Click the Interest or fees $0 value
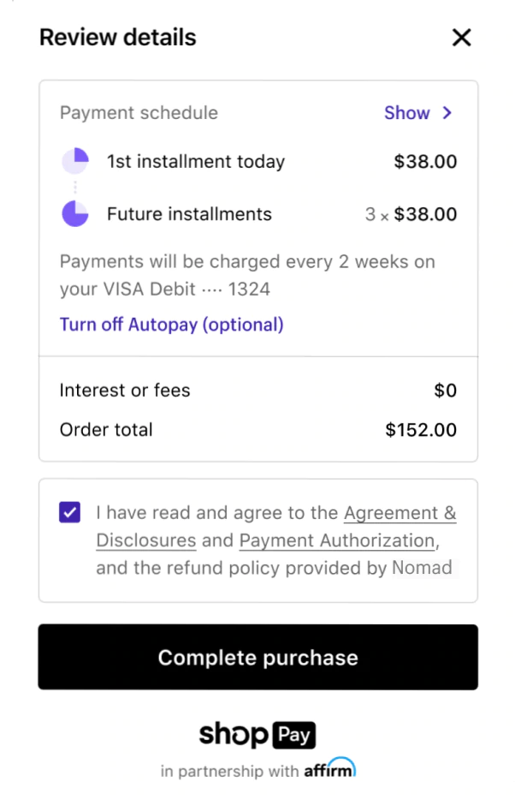 (x=445, y=391)
